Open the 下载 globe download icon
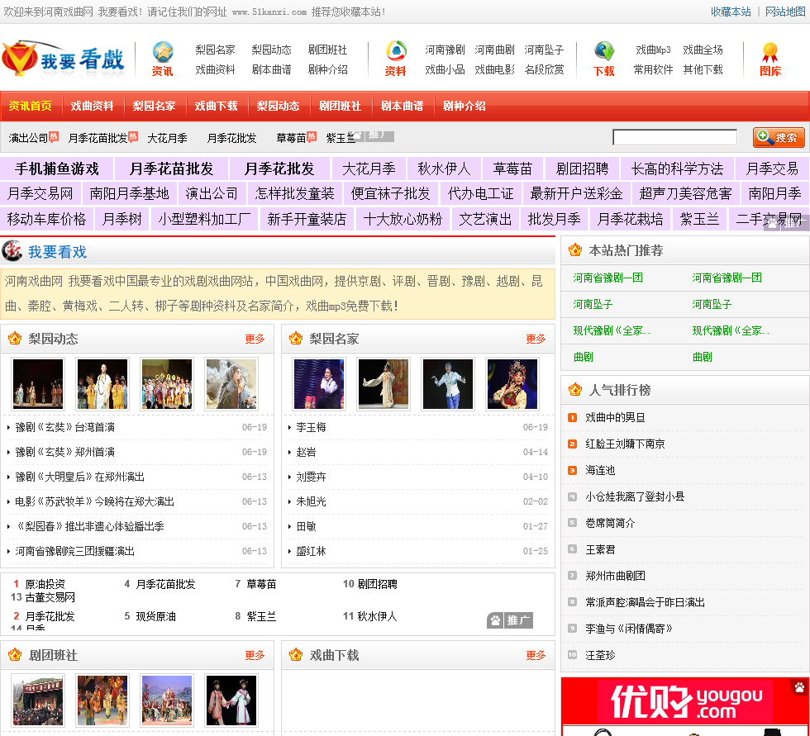 pos(604,59)
